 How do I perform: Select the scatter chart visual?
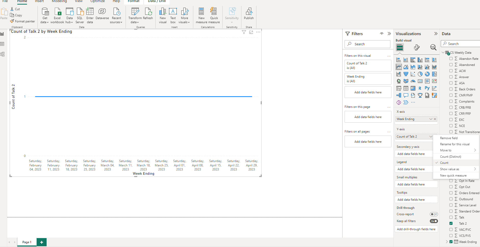(x=413, y=74)
